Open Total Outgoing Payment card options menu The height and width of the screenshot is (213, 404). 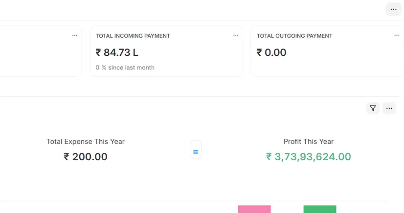click(397, 36)
